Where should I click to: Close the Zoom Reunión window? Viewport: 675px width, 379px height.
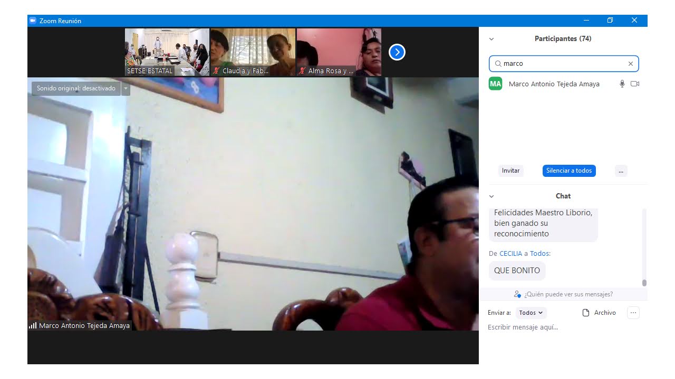pos(634,21)
